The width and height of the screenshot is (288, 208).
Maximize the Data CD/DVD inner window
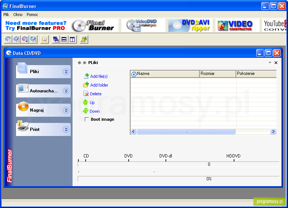[x=268, y=53]
